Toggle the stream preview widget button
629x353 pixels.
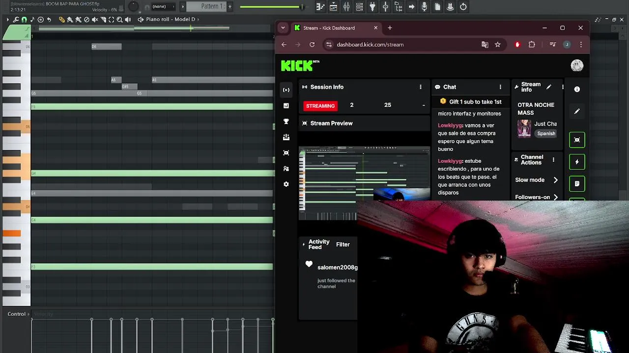coord(577,140)
